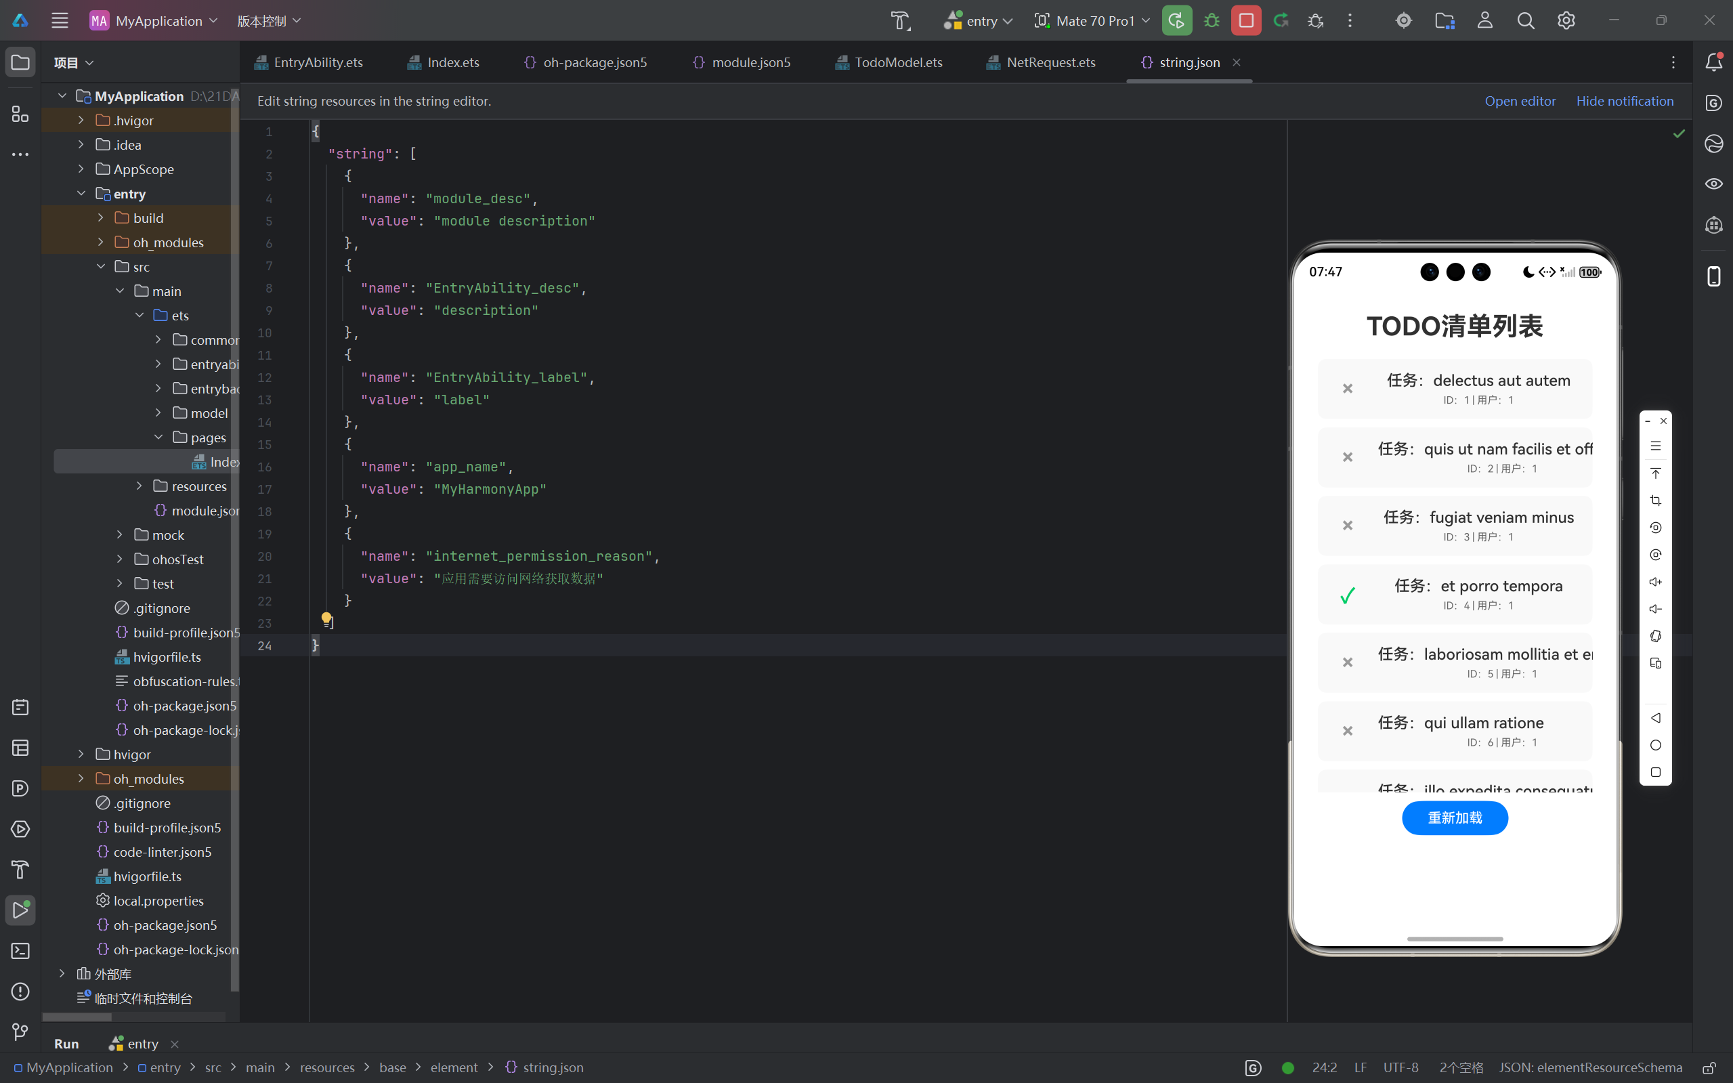Viewport: 1733px width, 1083px height.
Task: Click the emulator screenshot crop icon
Action: [1656, 500]
